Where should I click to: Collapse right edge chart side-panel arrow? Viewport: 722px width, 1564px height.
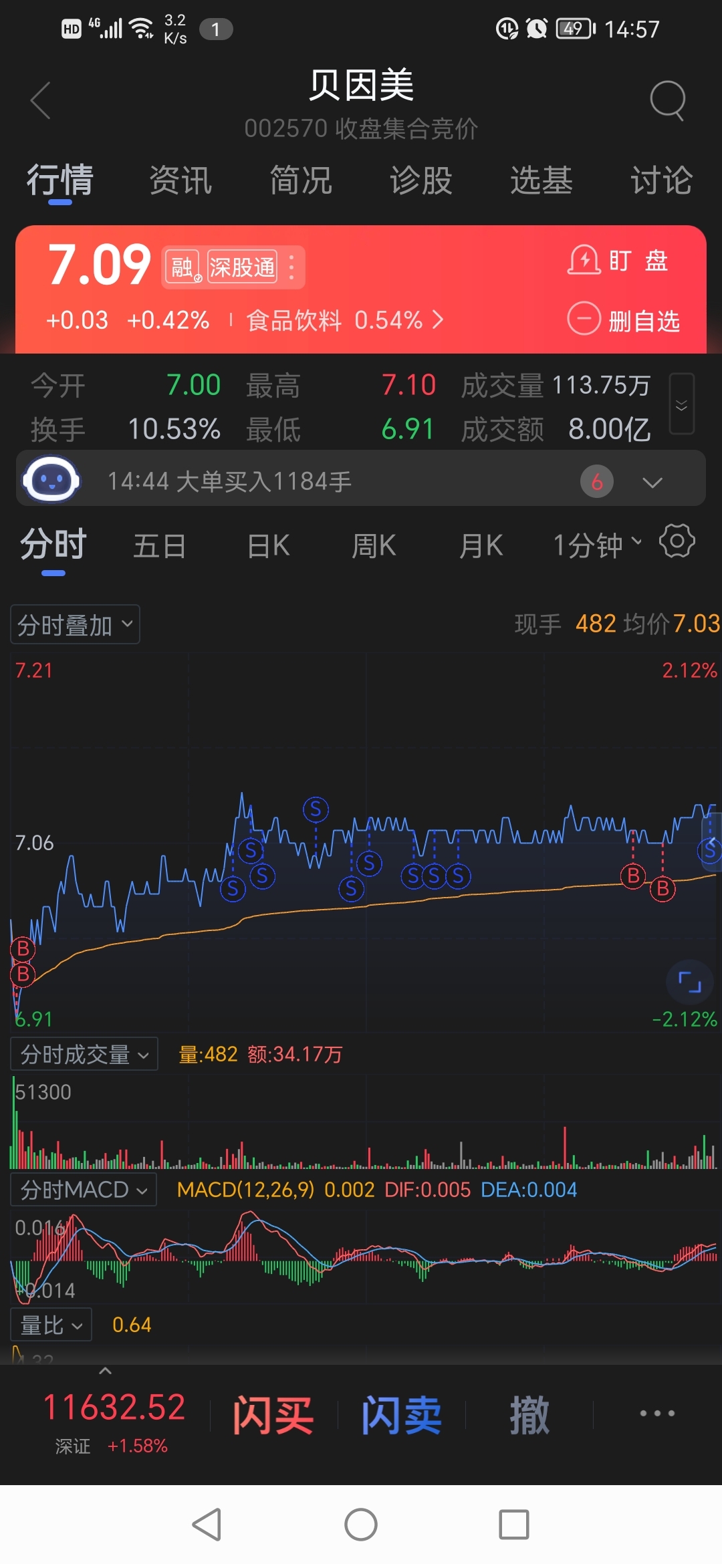(712, 841)
